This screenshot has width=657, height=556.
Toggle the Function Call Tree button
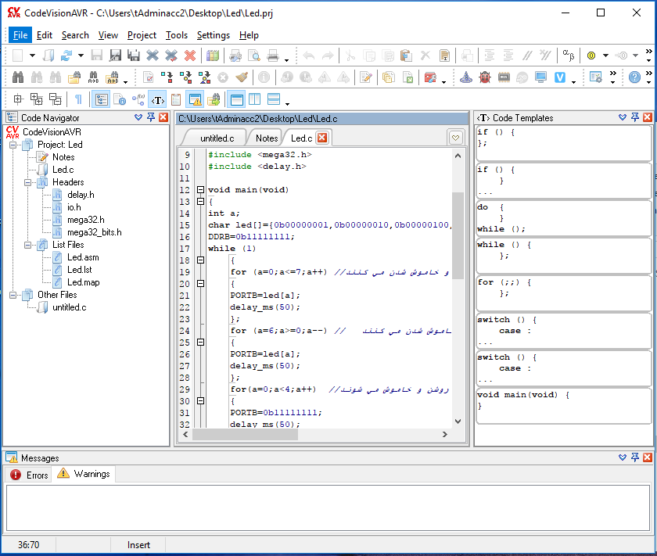[x=138, y=99]
